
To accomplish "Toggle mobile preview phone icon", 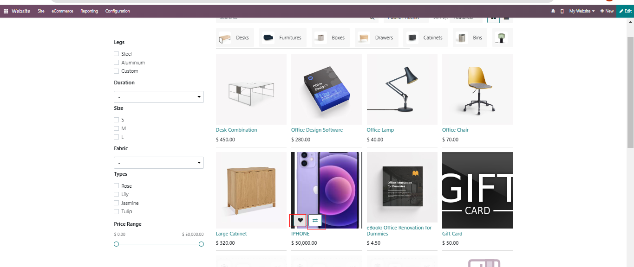I will point(562,11).
